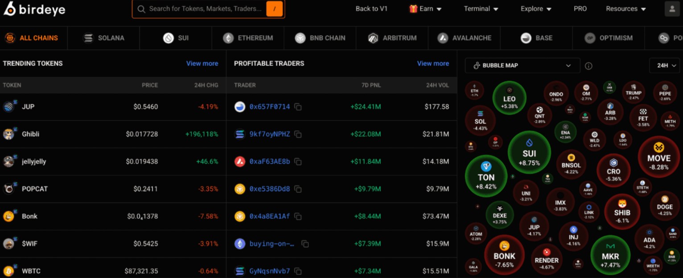Open the Earn menu
Viewport: 683px width, 278px height.
(x=425, y=8)
